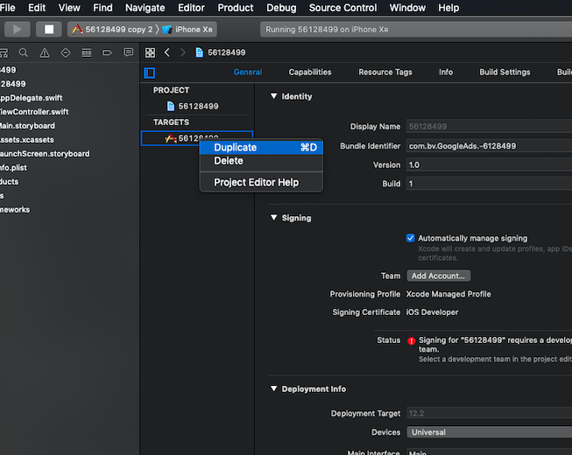Select project 56128499 under PROJECT
This screenshot has width=572, height=455.
197,107
